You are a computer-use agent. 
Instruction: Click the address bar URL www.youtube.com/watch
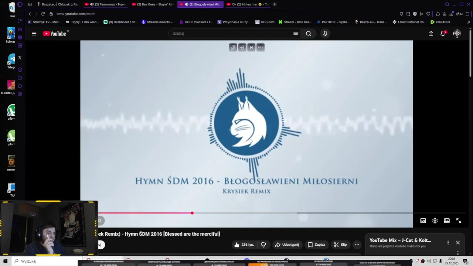pos(76,14)
